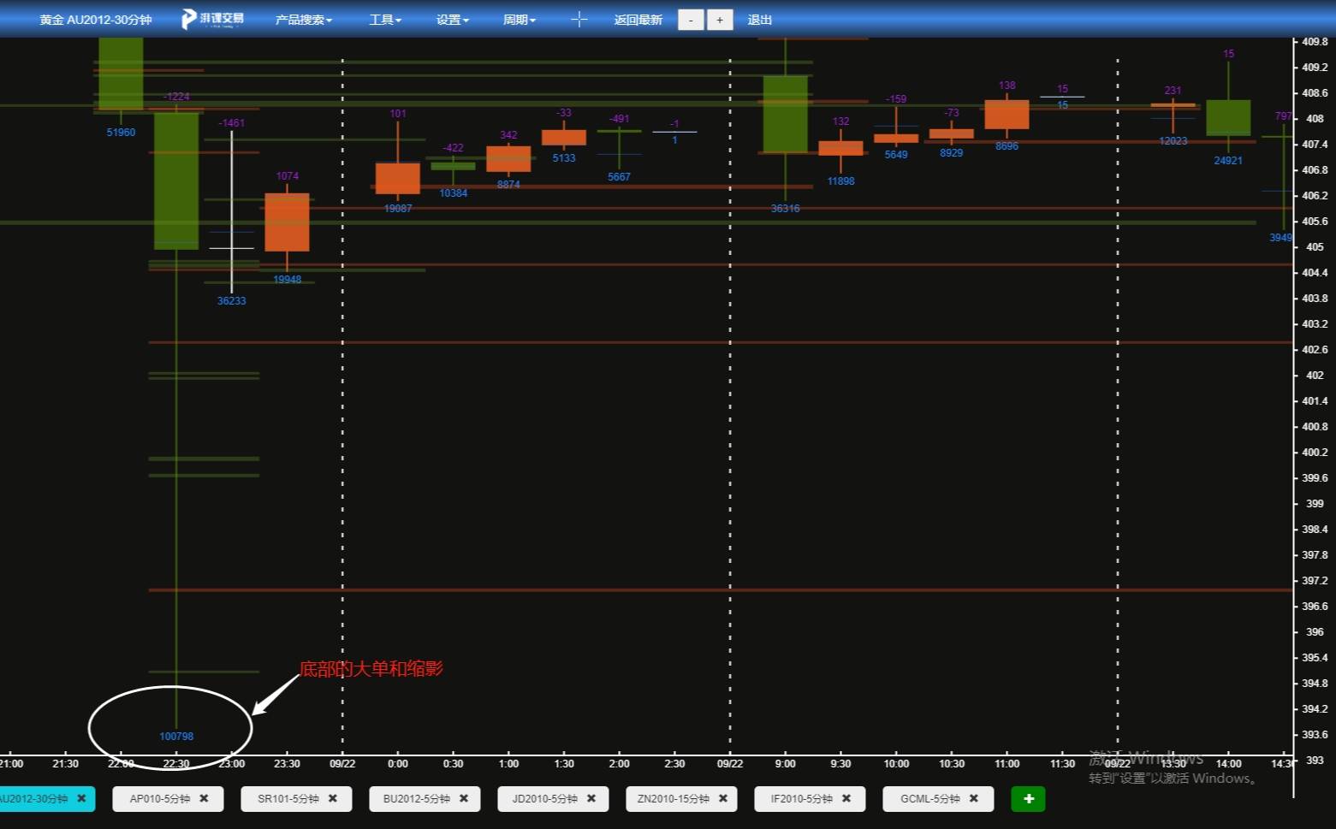Close the AU2012-30分钟 tab
This screenshot has width=1336, height=829.
tap(82, 799)
